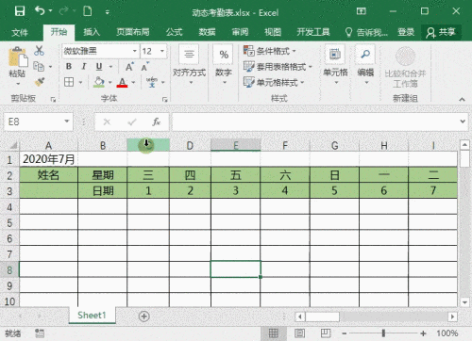The height and width of the screenshot is (341, 472).
Task: Open the 编辑 editing group
Action: pyautogui.click(x=365, y=65)
